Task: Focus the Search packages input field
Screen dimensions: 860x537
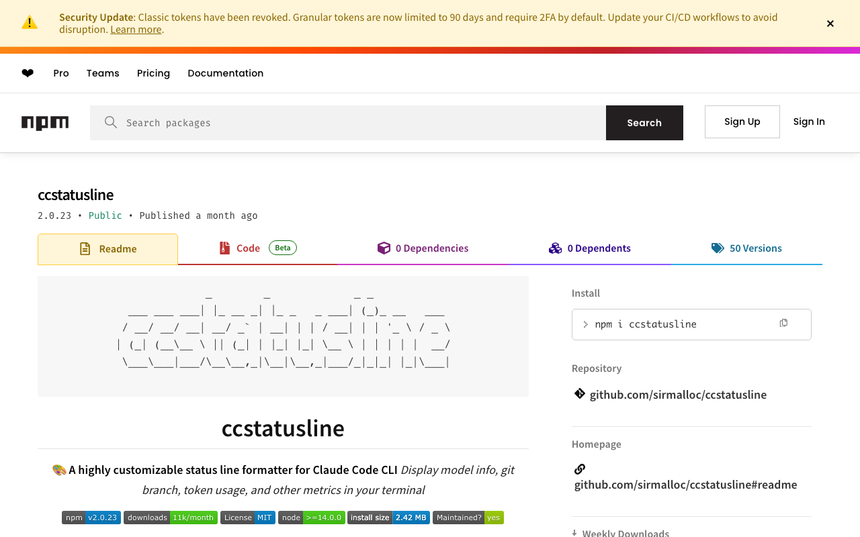Action: point(348,123)
